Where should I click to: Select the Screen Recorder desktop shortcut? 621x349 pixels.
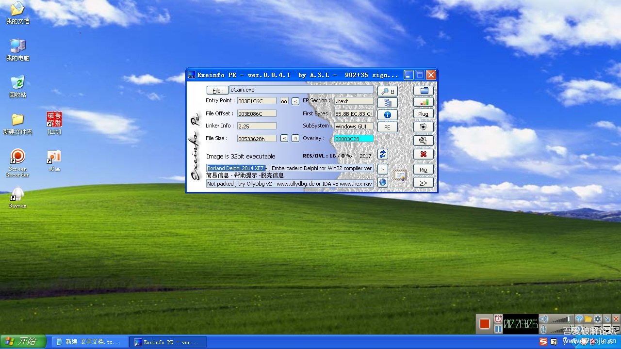17,163
